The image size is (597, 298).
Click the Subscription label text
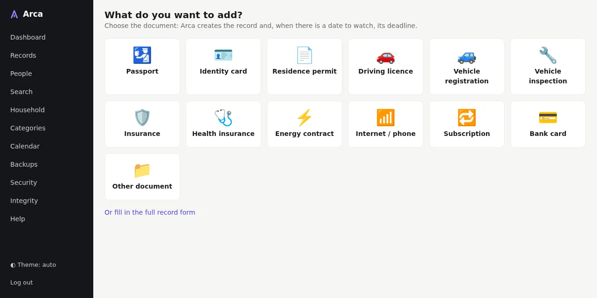click(467, 134)
